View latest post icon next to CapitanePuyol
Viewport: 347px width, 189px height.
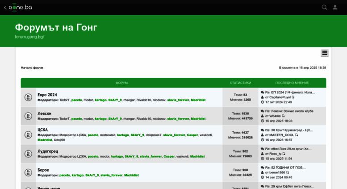pos(293,97)
